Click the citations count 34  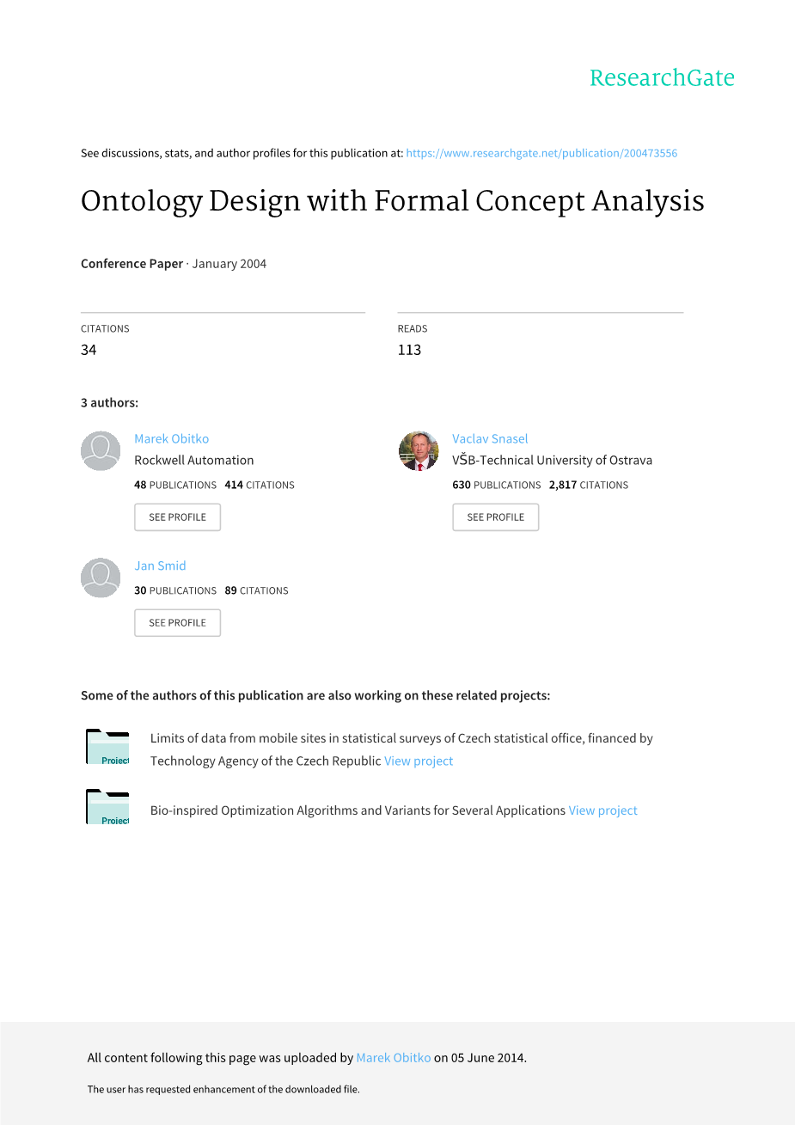click(x=89, y=350)
